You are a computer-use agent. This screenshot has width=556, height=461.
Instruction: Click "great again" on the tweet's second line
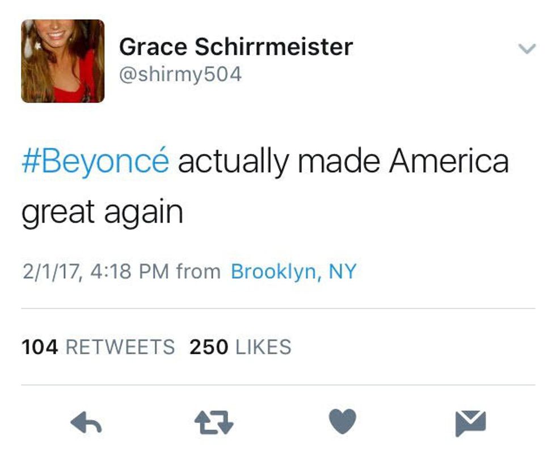(x=102, y=212)
